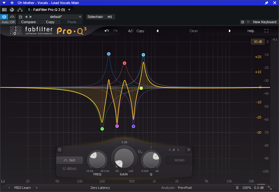Viewport: 279px width, 192px height.
Task: Click the Paste button
Action: pos(72,22)
